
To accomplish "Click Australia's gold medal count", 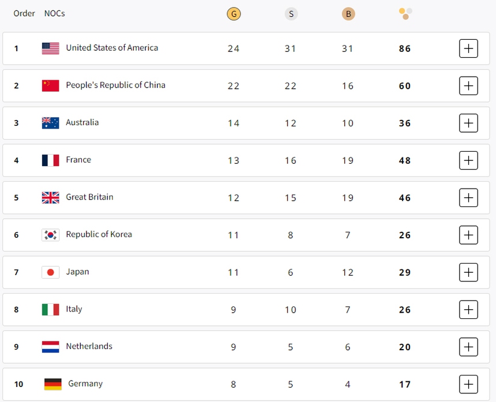I will pyautogui.click(x=233, y=122).
